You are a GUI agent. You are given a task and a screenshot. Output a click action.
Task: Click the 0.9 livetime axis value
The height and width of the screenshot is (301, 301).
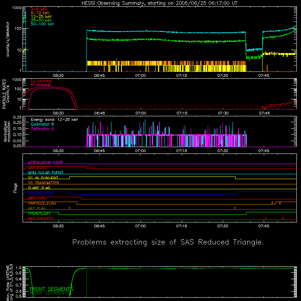(19, 273)
